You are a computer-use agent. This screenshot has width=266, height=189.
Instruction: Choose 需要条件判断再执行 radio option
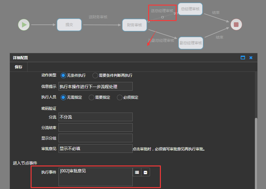95,75
